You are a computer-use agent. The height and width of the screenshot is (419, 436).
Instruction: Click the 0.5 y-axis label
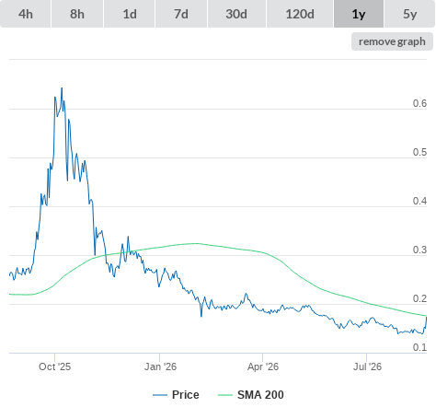point(419,152)
